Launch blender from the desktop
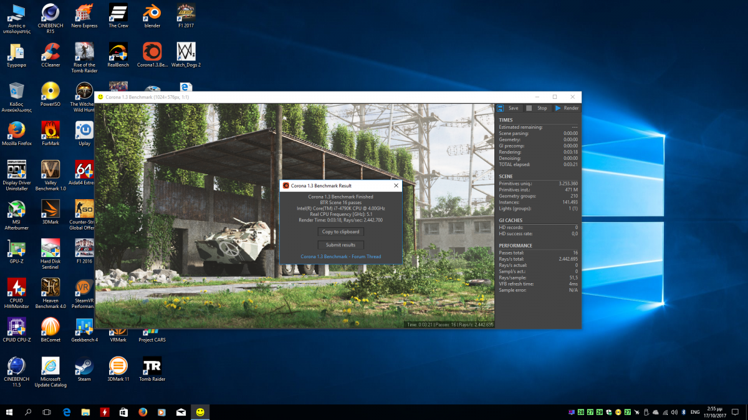The image size is (748, 420). (152, 16)
